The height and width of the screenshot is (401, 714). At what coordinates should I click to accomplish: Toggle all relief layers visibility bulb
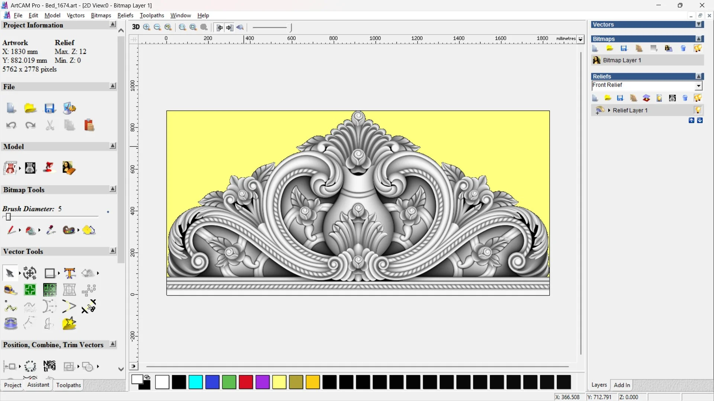698,98
